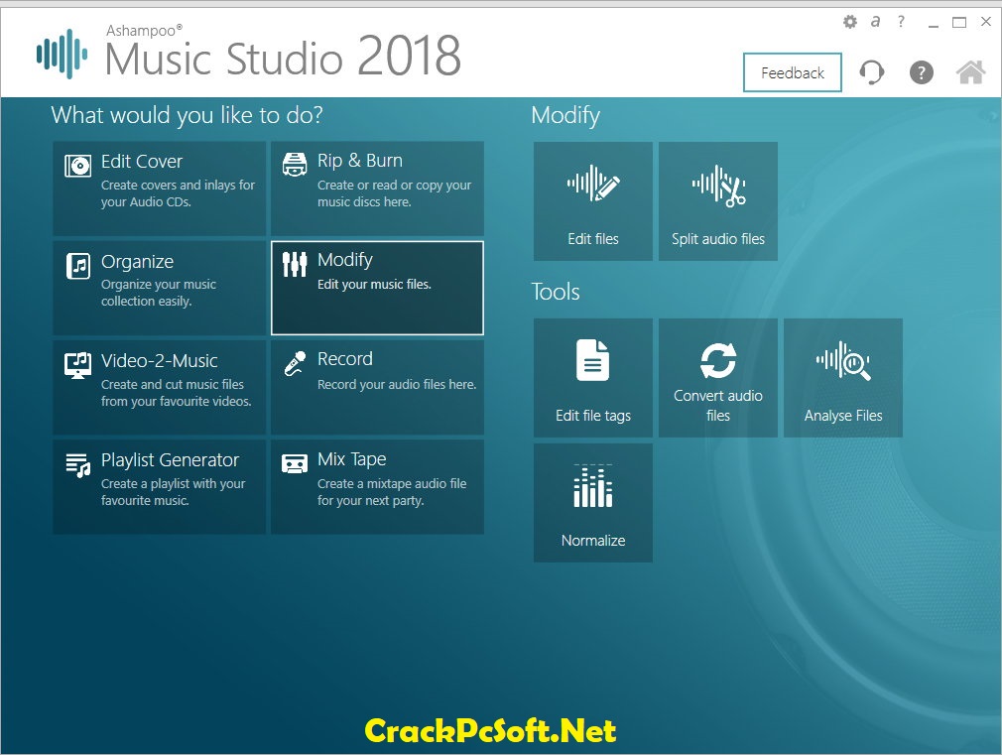Open the Mix Tape tile
This screenshot has width=1002, height=755.
(377, 486)
